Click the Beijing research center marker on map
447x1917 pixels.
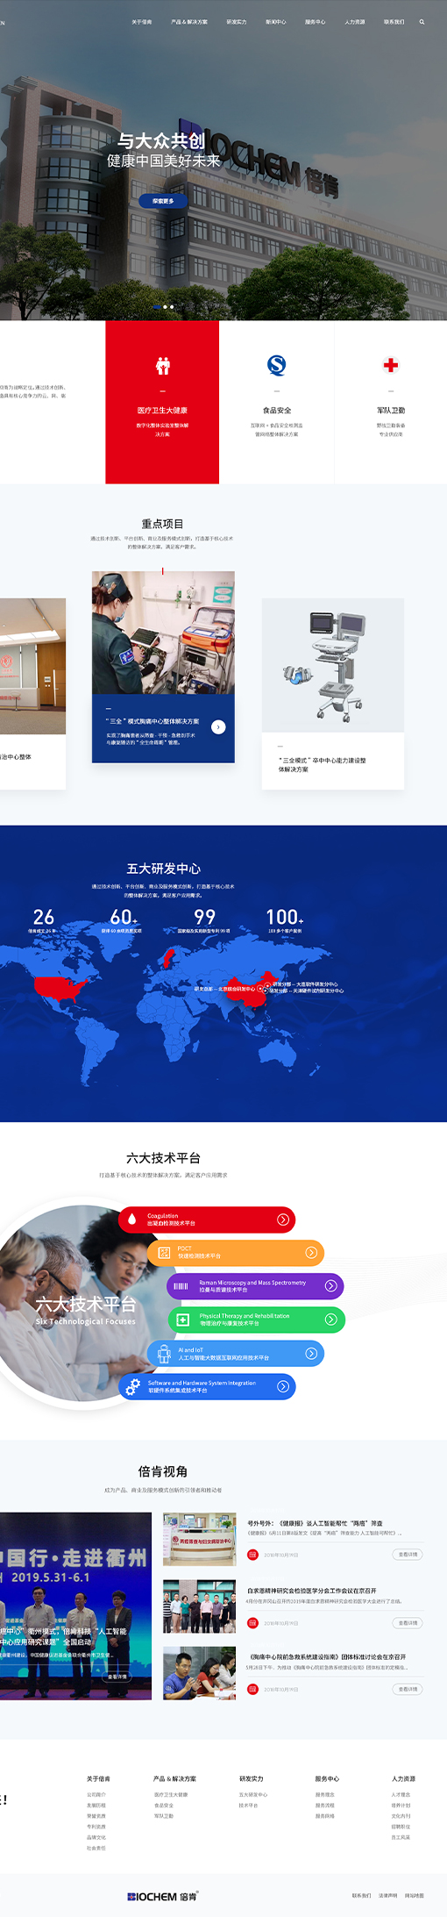tap(259, 988)
